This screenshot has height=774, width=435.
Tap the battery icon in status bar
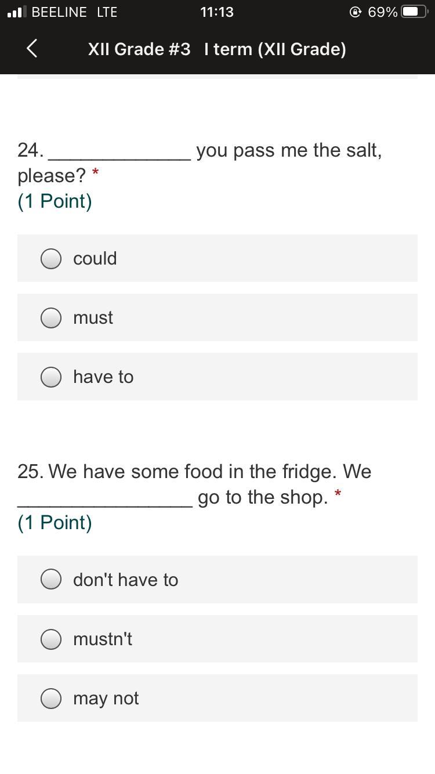(x=414, y=12)
